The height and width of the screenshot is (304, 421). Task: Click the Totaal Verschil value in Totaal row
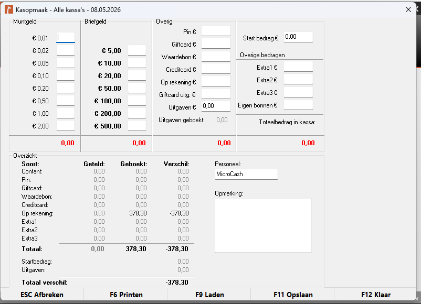tap(177, 249)
